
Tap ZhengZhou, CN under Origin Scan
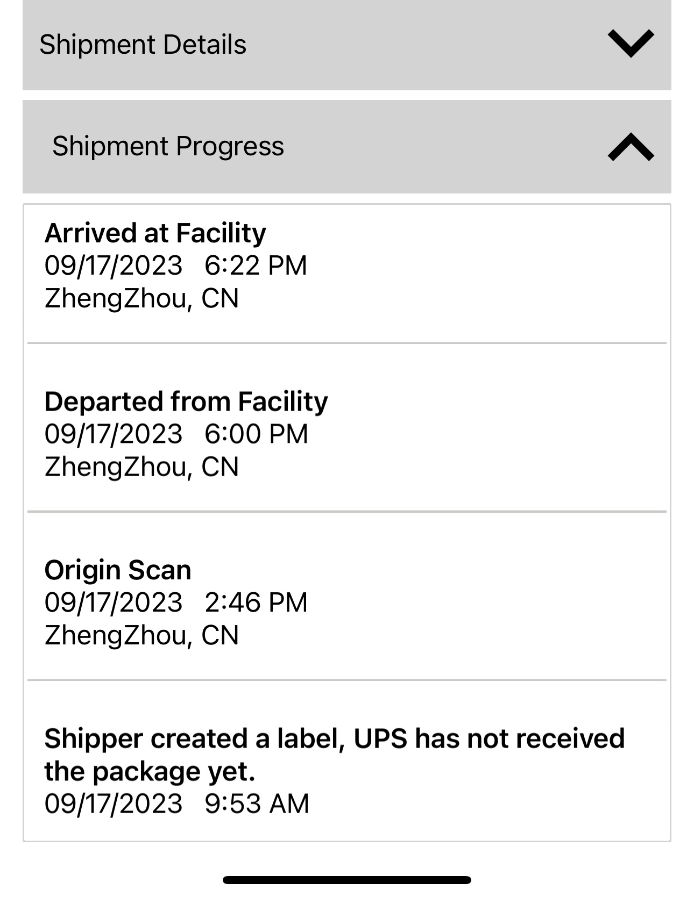(141, 635)
